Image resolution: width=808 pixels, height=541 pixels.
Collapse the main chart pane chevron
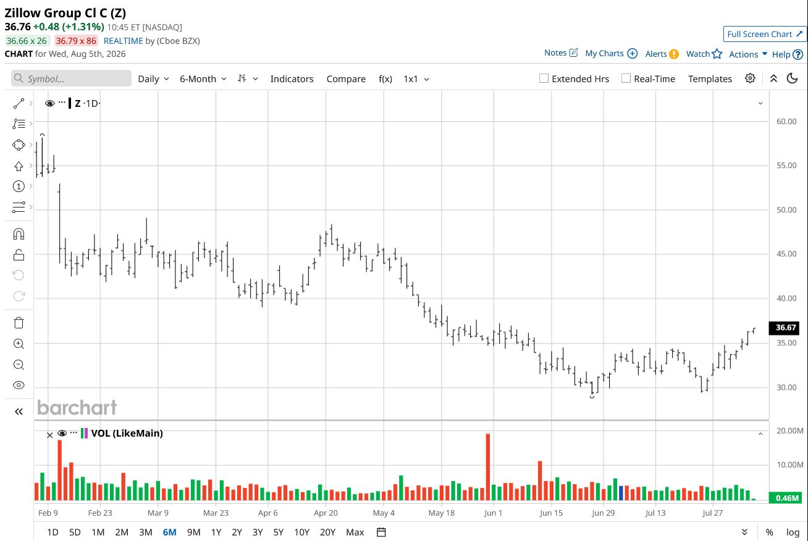(x=760, y=103)
